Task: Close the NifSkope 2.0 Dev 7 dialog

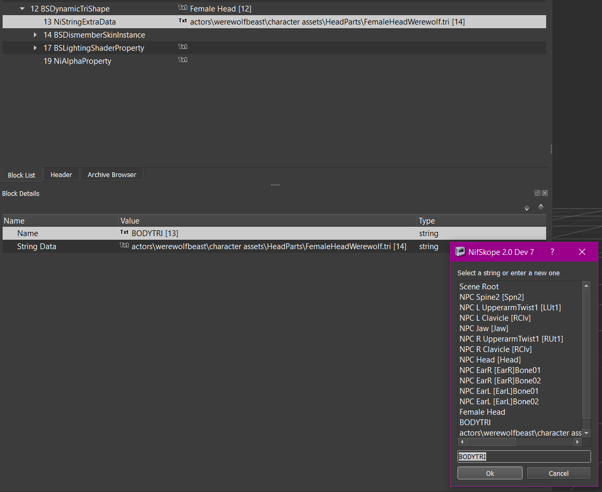Action: coord(582,252)
